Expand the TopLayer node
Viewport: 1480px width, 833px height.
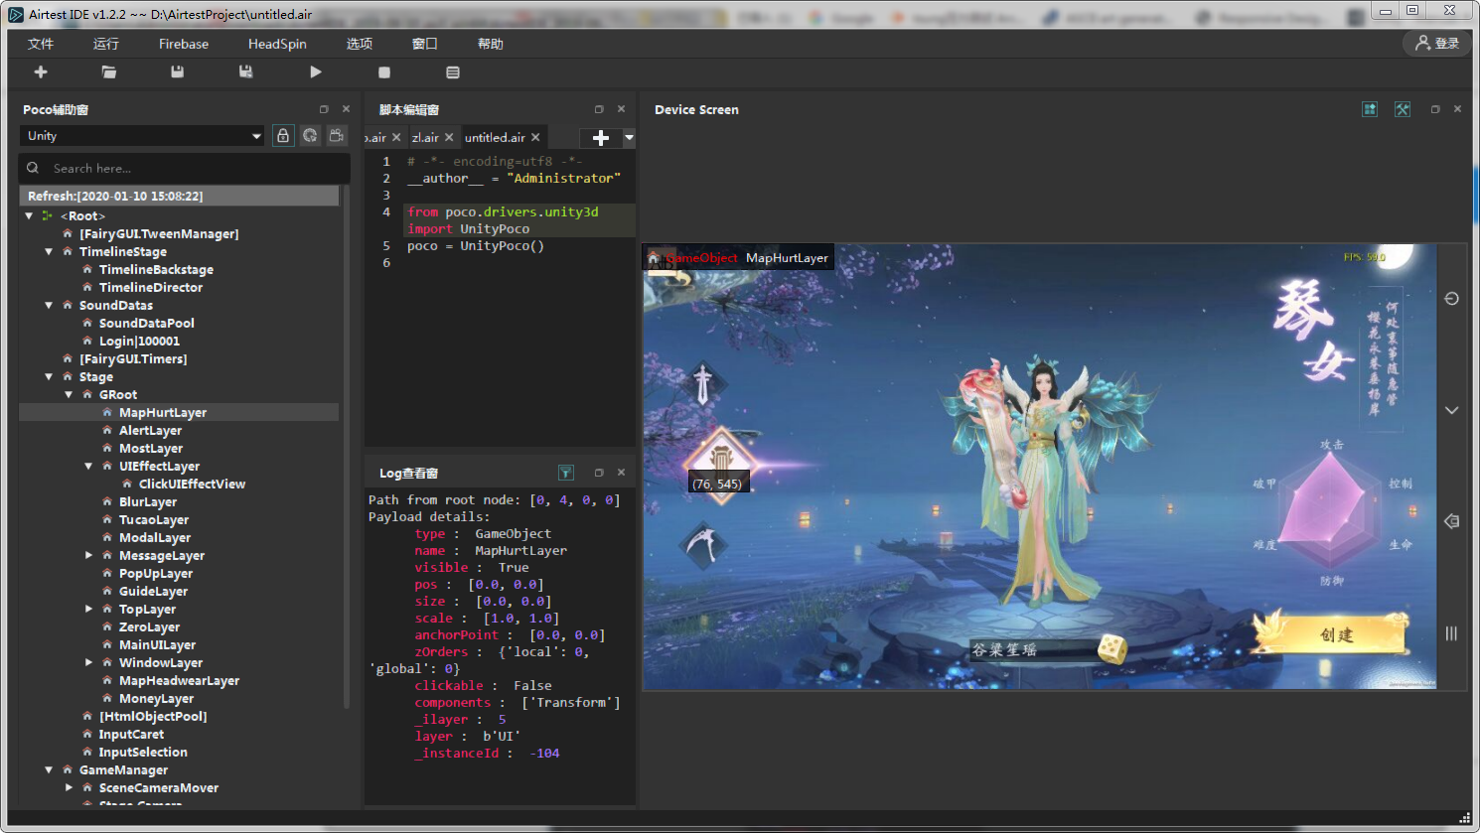[88, 609]
